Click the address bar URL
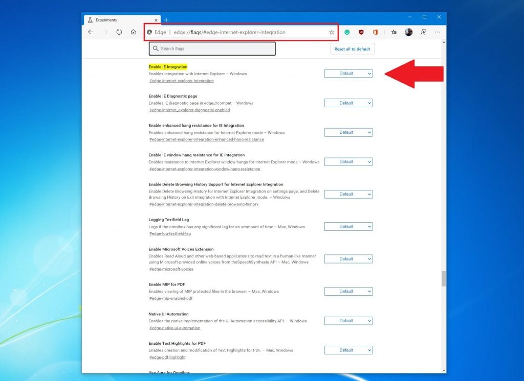 pyautogui.click(x=229, y=32)
